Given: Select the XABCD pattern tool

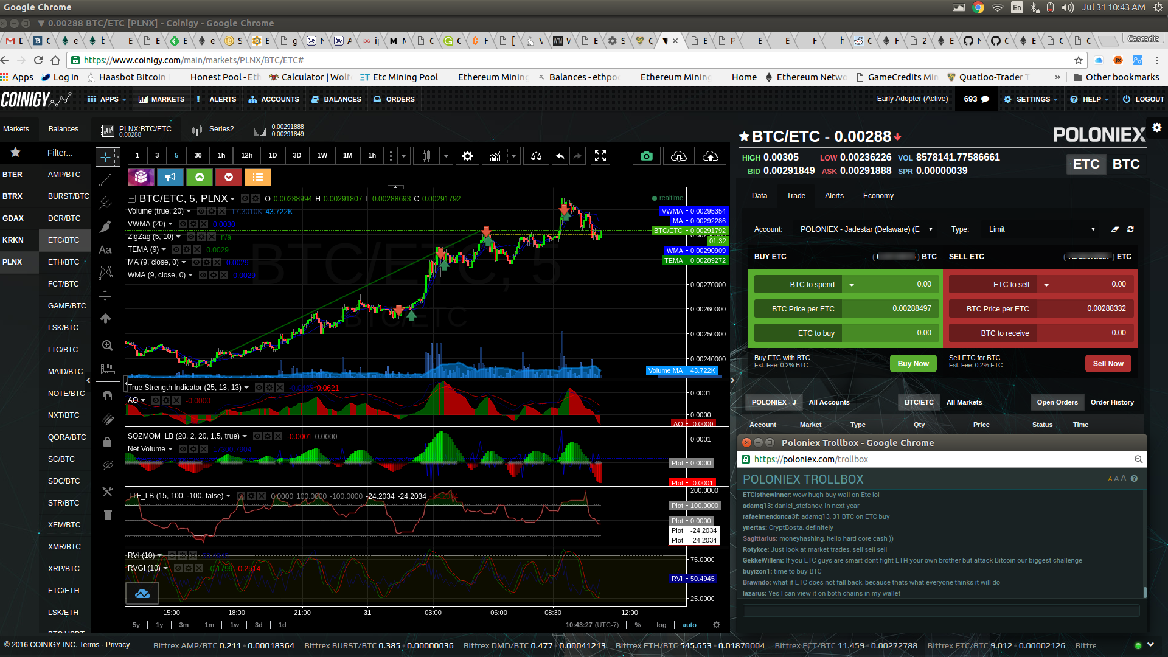Looking at the screenshot, I should point(105,272).
